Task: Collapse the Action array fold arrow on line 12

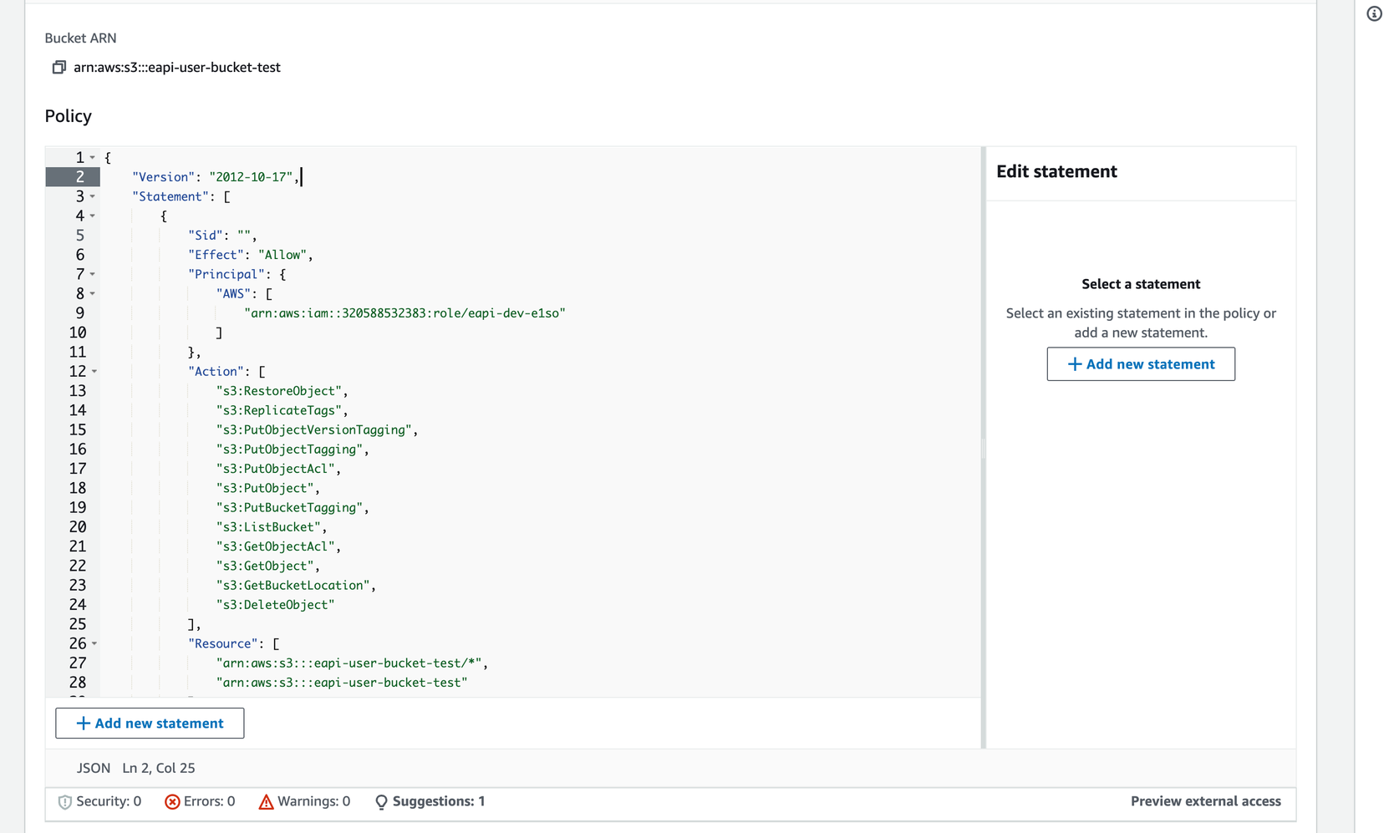Action: click(94, 371)
